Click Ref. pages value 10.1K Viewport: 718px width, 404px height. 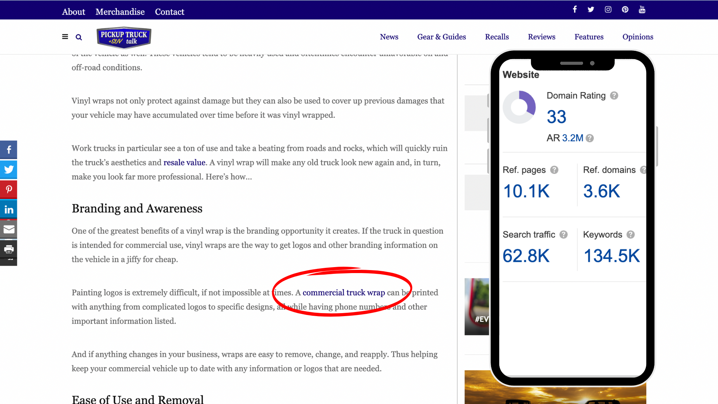[x=526, y=191]
